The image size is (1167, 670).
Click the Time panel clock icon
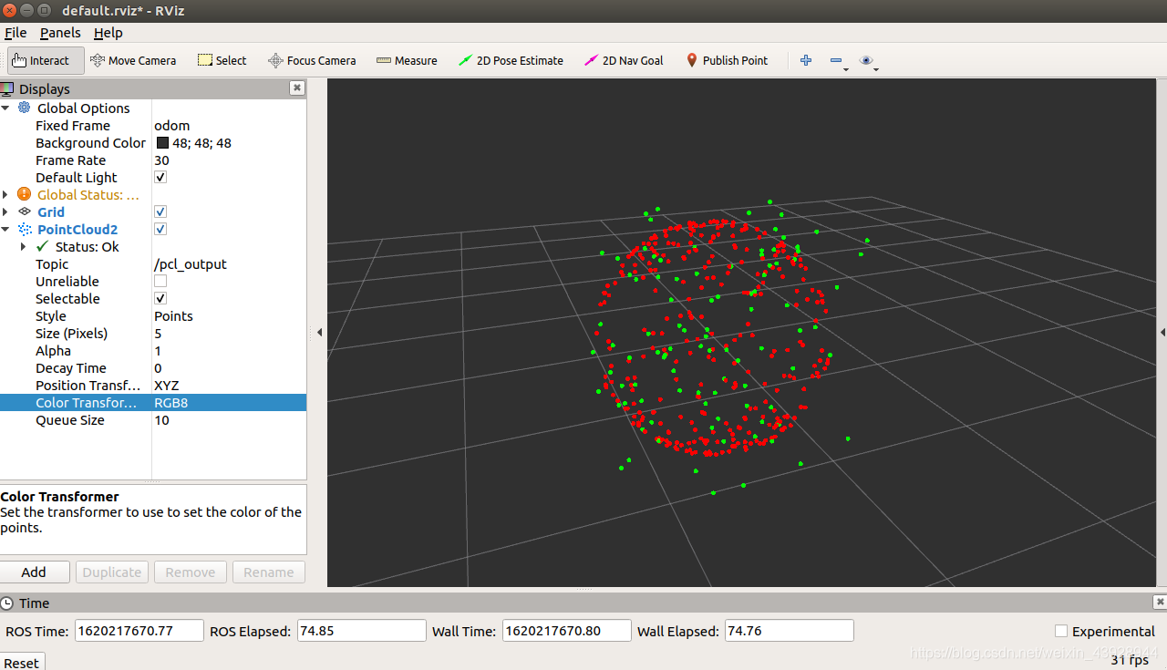(x=7, y=603)
